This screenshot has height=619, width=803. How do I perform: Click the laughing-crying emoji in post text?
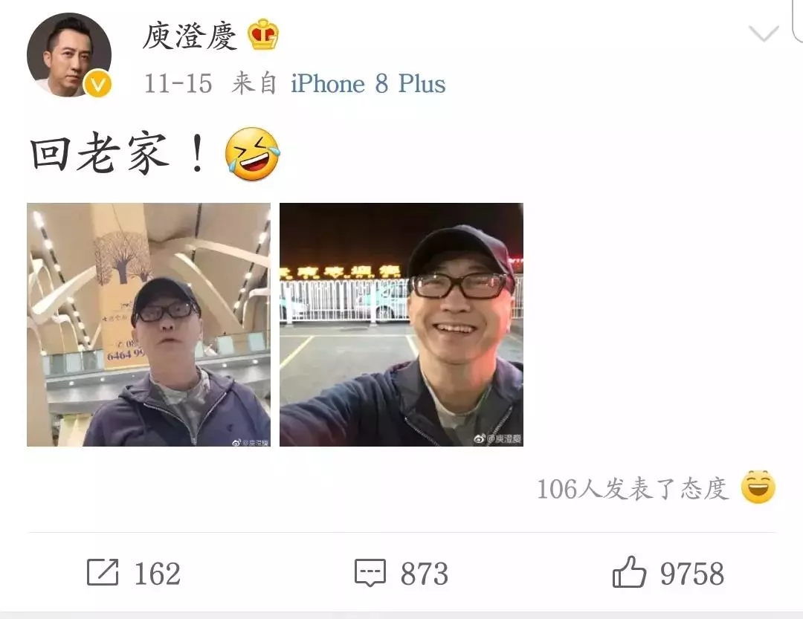point(252,154)
